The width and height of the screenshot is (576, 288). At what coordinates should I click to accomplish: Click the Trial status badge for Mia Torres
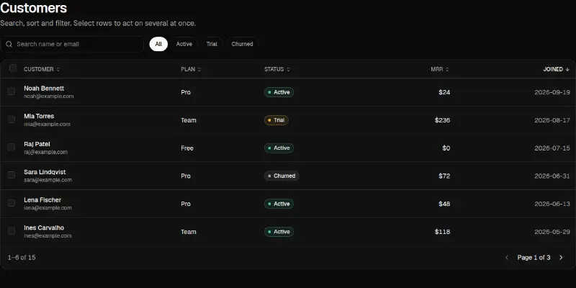pyautogui.click(x=276, y=120)
